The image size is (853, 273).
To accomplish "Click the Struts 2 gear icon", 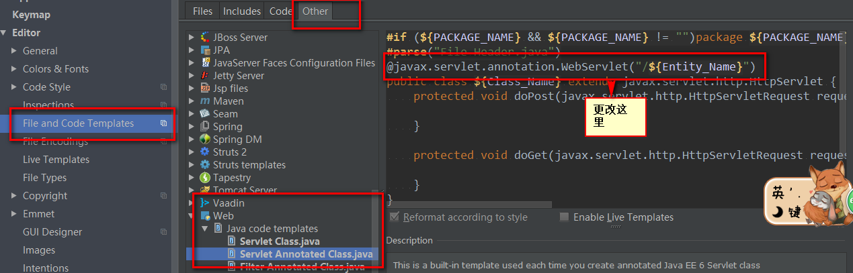I will click(x=205, y=152).
